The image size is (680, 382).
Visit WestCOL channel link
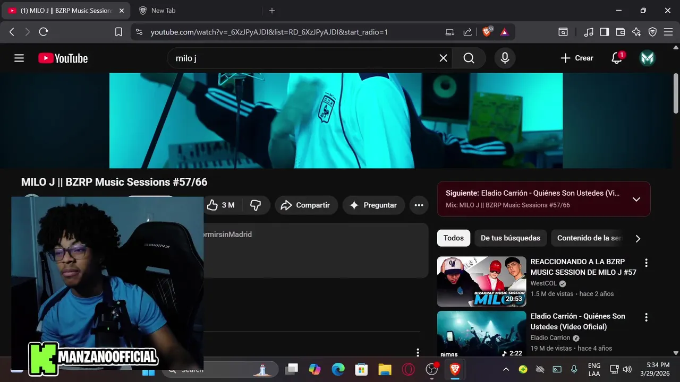tap(543, 284)
